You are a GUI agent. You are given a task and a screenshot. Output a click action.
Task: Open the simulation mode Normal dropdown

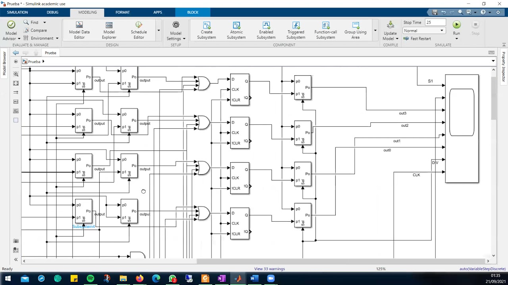tap(423, 30)
